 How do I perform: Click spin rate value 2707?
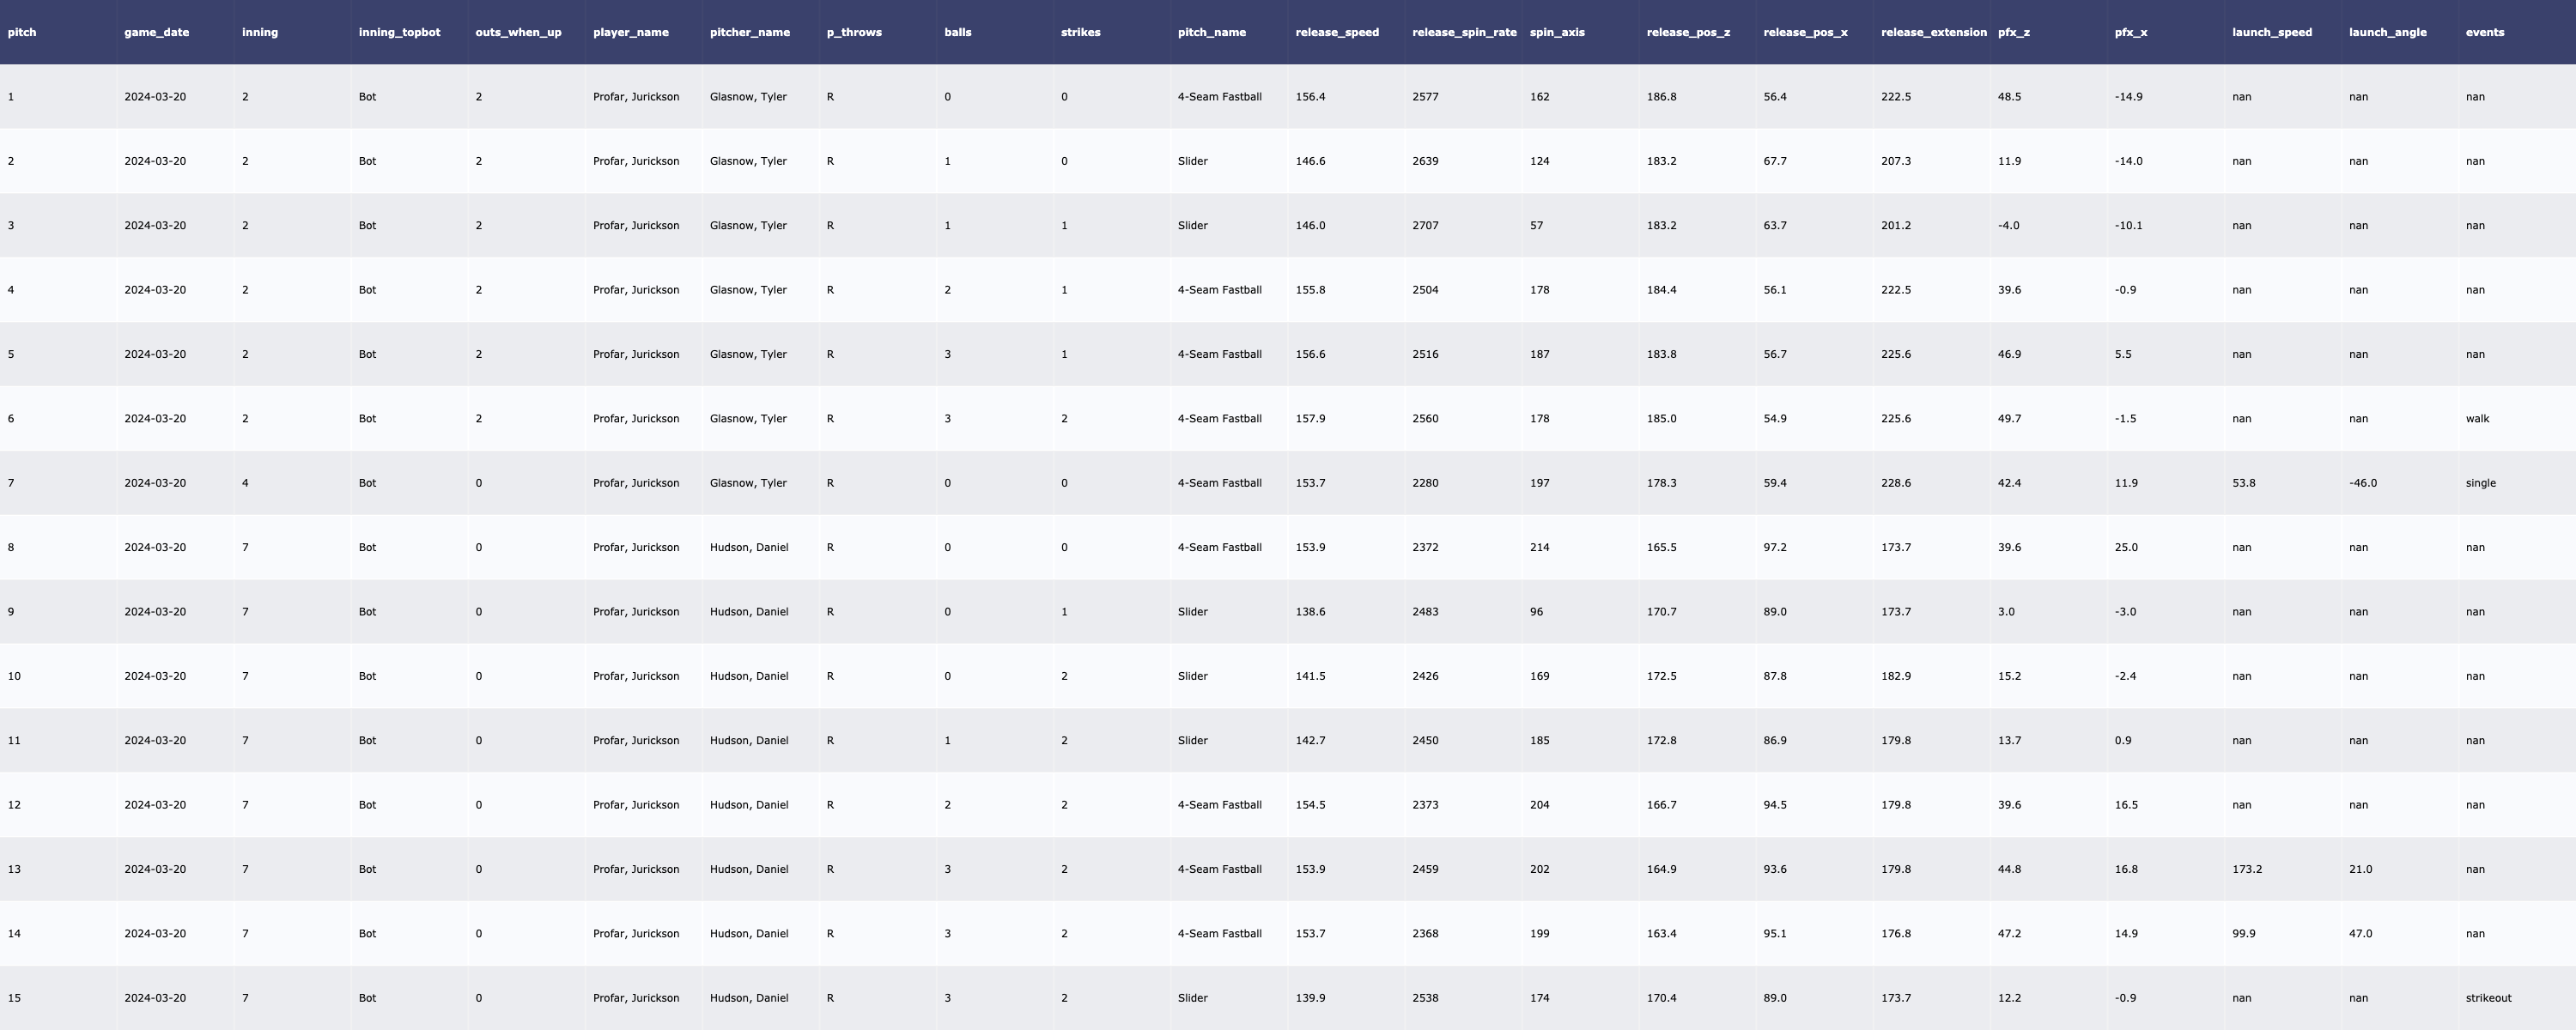point(1425,226)
